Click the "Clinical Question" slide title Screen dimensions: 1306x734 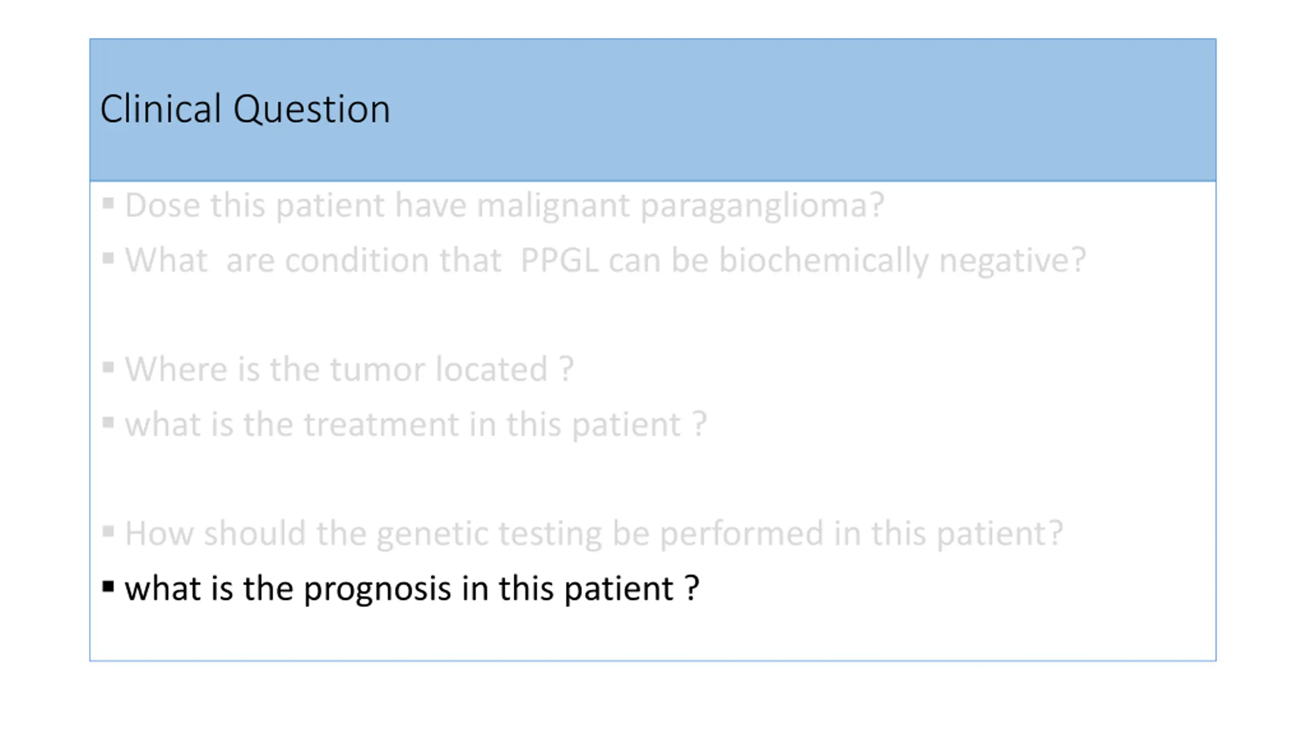245,109
